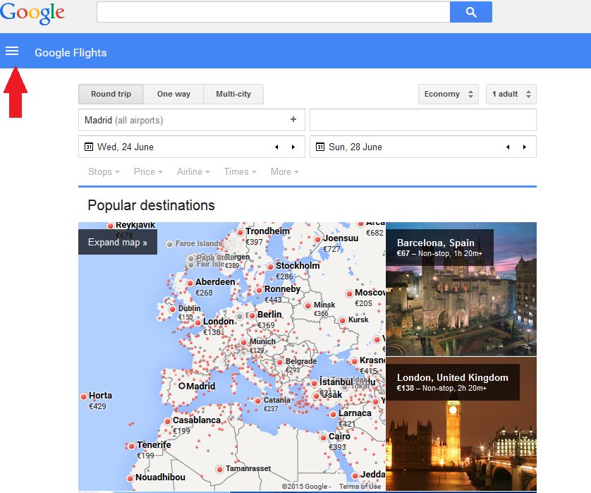This screenshot has height=493, width=591.
Task: Select the Casablanca marker on map
Action: (168, 421)
